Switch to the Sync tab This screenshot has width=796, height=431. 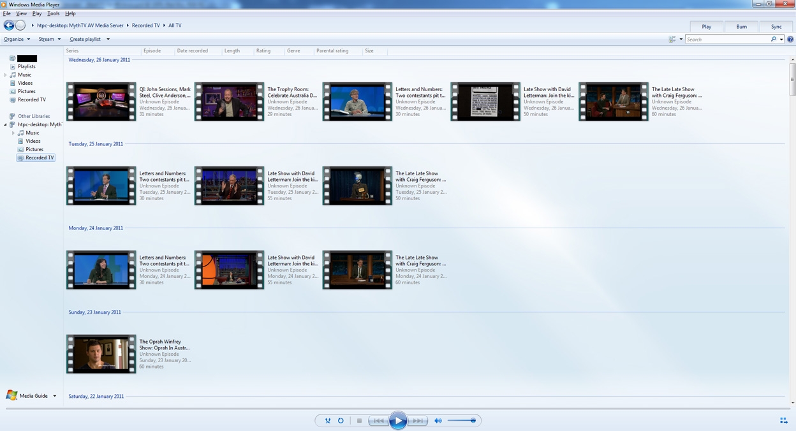776,27
